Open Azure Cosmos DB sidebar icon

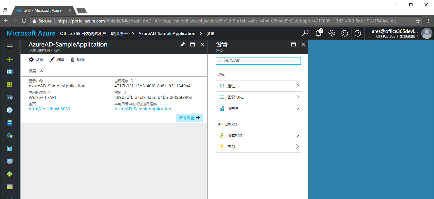9,148
